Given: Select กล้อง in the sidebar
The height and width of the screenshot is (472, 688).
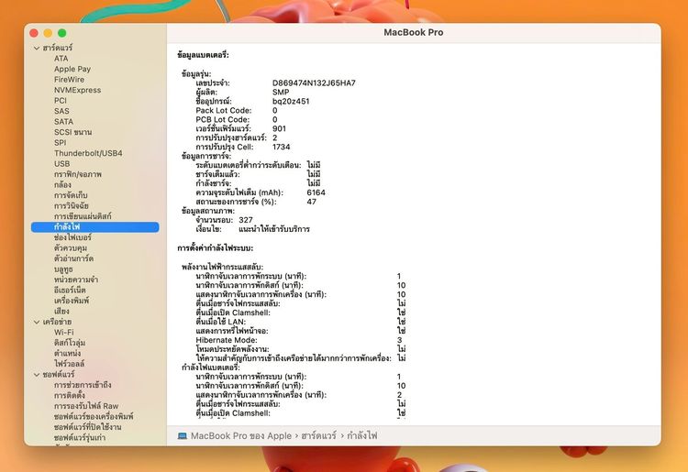Looking at the screenshot, I should [62, 184].
